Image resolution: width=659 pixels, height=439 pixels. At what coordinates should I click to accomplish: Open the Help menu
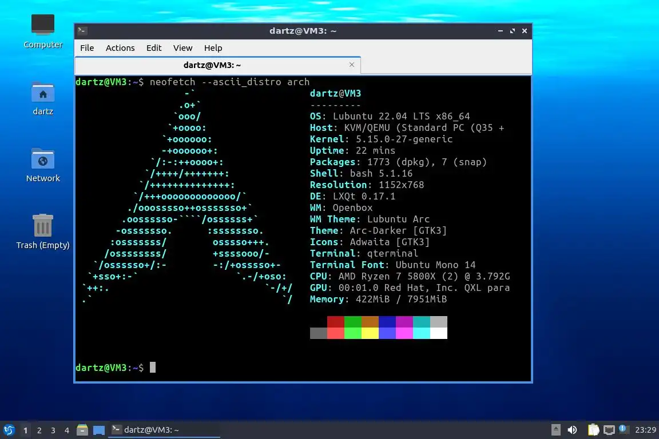(x=213, y=48)
